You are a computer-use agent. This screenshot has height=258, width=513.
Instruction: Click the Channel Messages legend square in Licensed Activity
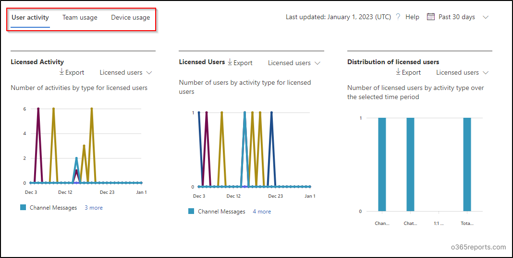(23, 207)
